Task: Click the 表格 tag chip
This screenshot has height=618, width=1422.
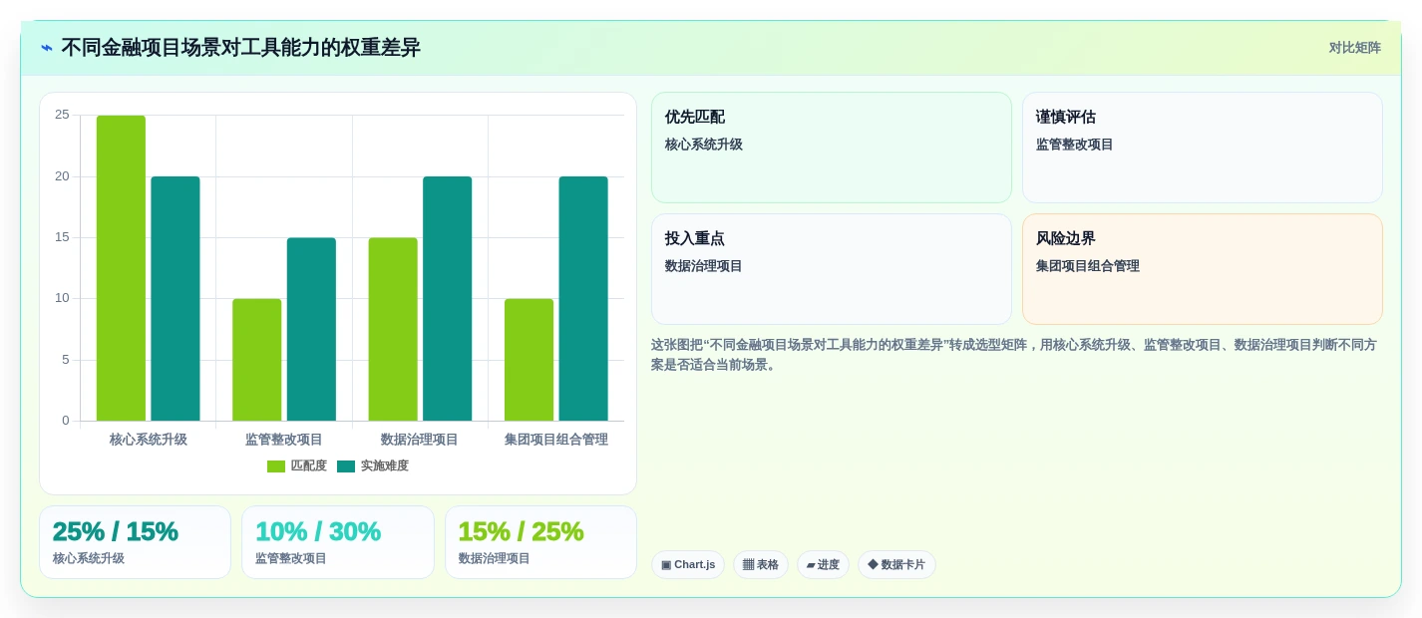Action: 761,565
